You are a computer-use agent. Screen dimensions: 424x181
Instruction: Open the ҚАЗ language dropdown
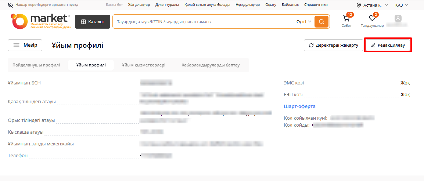(402, 5)
